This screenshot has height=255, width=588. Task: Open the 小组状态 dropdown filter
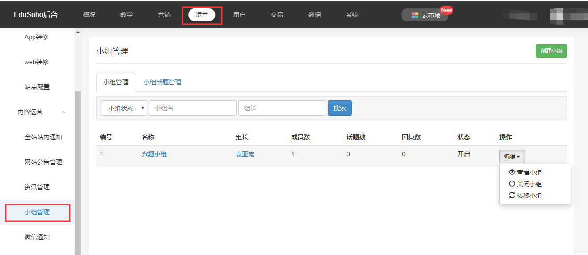124,108
